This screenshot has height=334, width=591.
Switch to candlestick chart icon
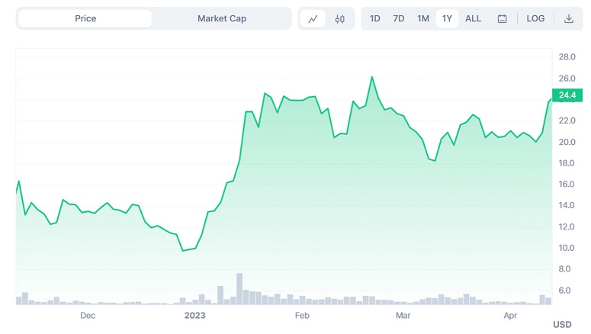pos(339,19)
